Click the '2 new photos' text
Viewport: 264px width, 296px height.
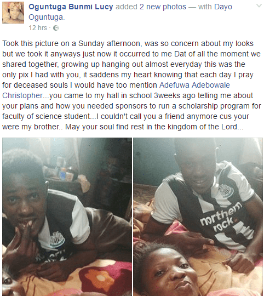163,7
